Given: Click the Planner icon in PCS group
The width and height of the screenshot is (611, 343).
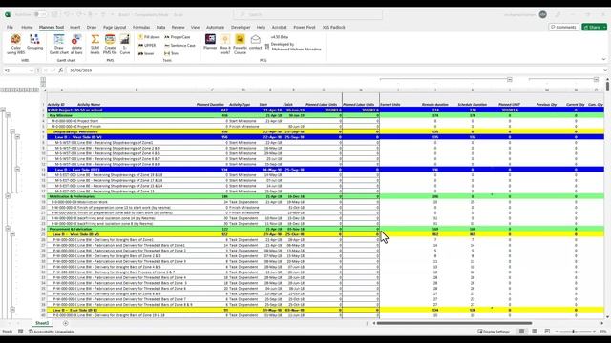Looking at the screenshot, I should pyautogui.click(x=210, y=42).
